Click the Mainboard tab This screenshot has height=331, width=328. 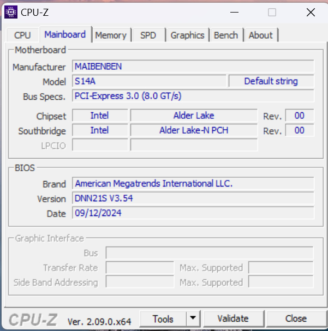click(x=65, y=34)
